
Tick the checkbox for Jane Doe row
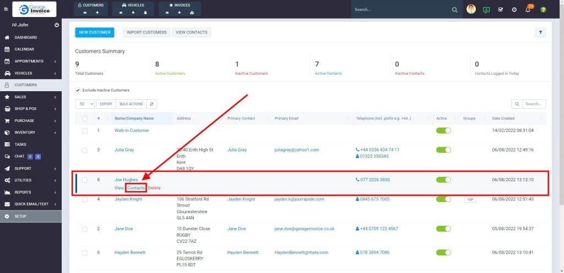coord(84,229)
